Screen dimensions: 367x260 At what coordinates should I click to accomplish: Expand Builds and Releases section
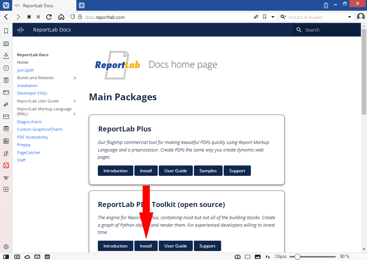pos(75,78)
